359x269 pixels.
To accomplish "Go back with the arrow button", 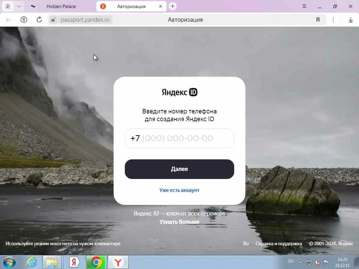I will (8, 20).
